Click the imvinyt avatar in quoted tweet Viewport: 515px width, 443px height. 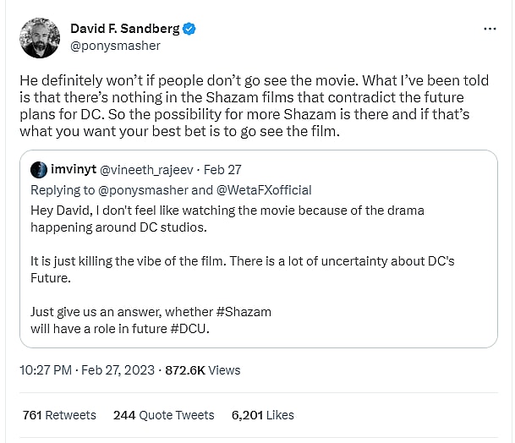tap(39, 171)
